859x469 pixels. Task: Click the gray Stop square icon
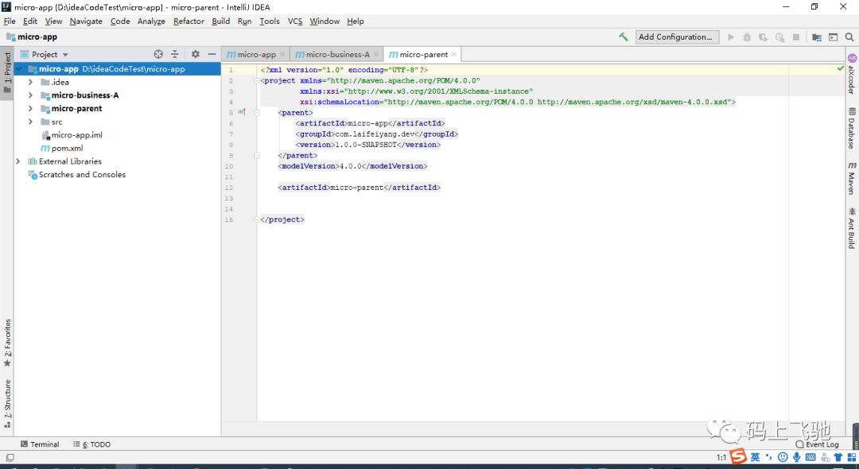point(796,37)
